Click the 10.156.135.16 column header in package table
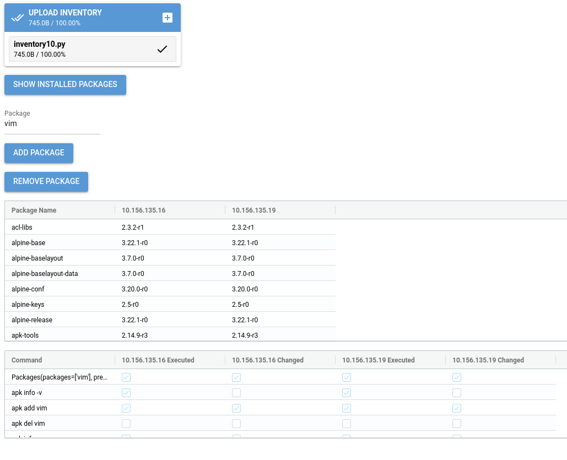567x460 pixels. click(x=144, y=210)
